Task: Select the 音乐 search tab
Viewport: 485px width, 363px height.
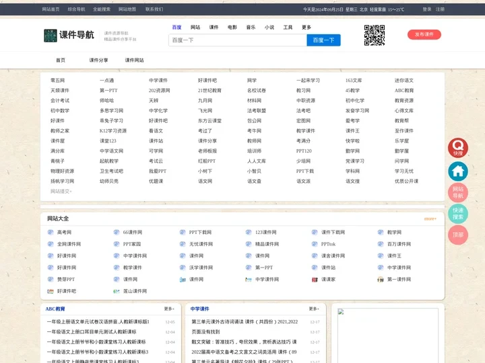Action: click(251, 27)
